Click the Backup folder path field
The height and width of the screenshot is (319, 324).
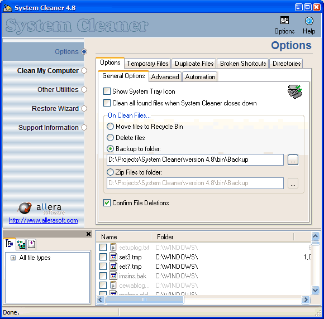[x=195, y=159]
